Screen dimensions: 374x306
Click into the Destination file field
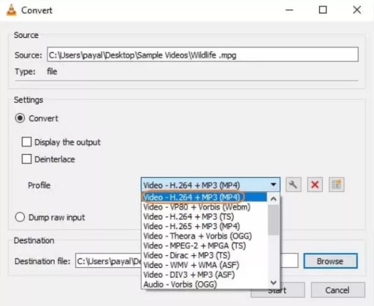(x=106, y=261)
